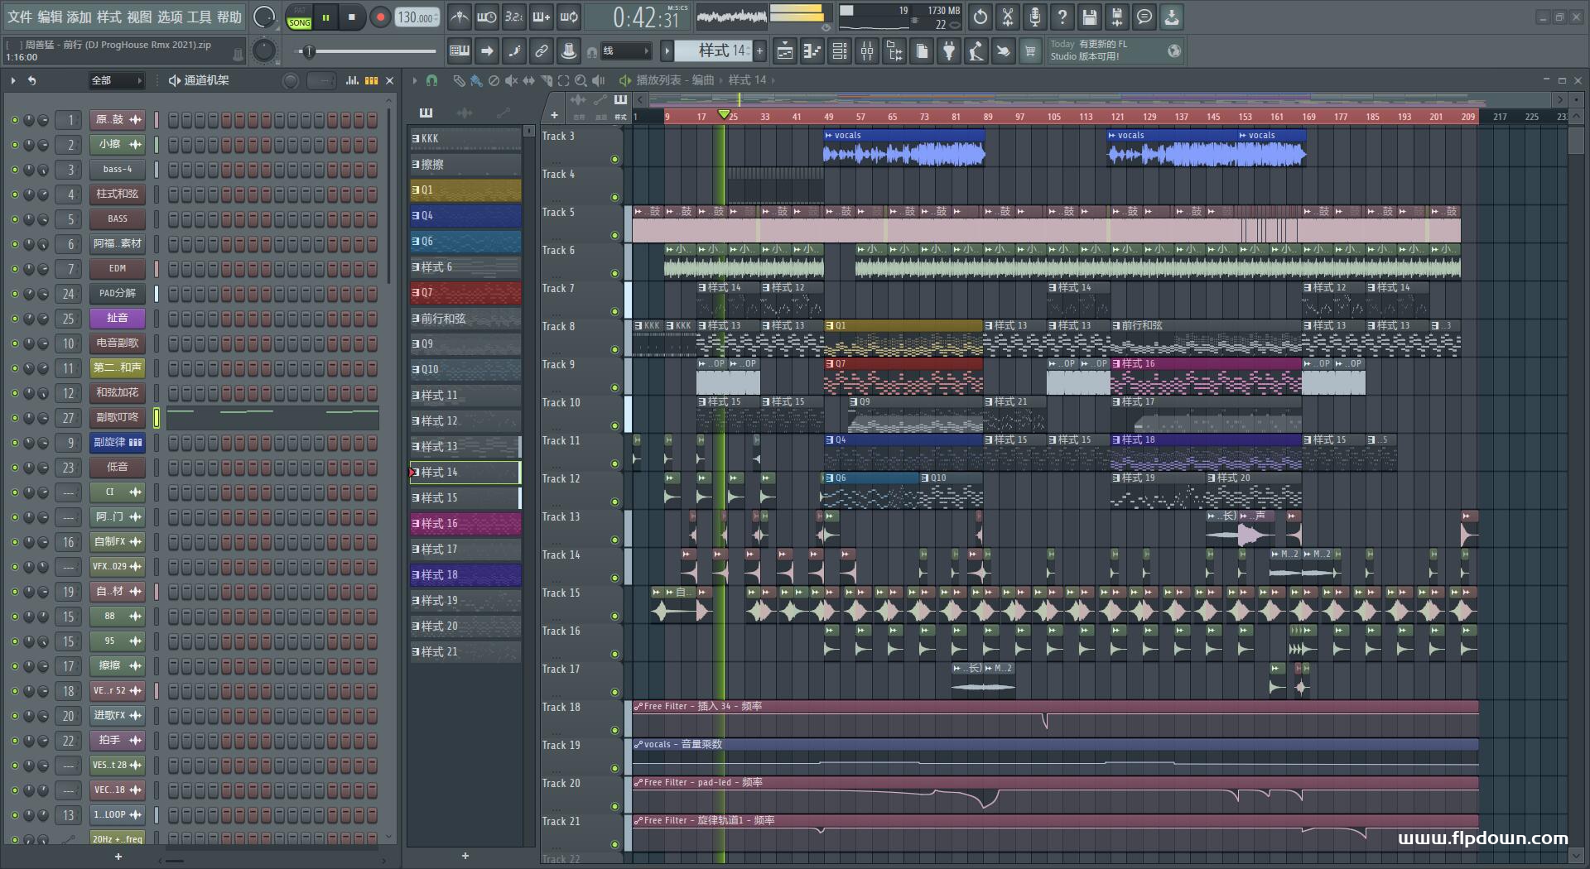Open the 样式 menu
This screenshot has height=869, width=1590.
(x=109, y=17)
